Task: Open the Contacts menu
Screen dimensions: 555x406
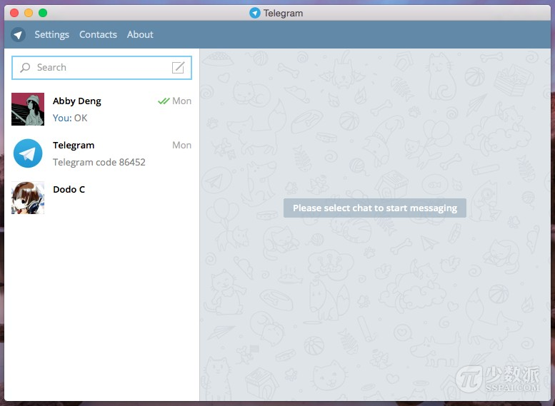Action: click(98, 35)
